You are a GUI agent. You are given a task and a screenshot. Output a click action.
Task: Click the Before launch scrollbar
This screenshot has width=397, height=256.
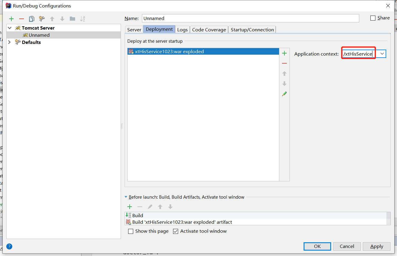[388, 218]
